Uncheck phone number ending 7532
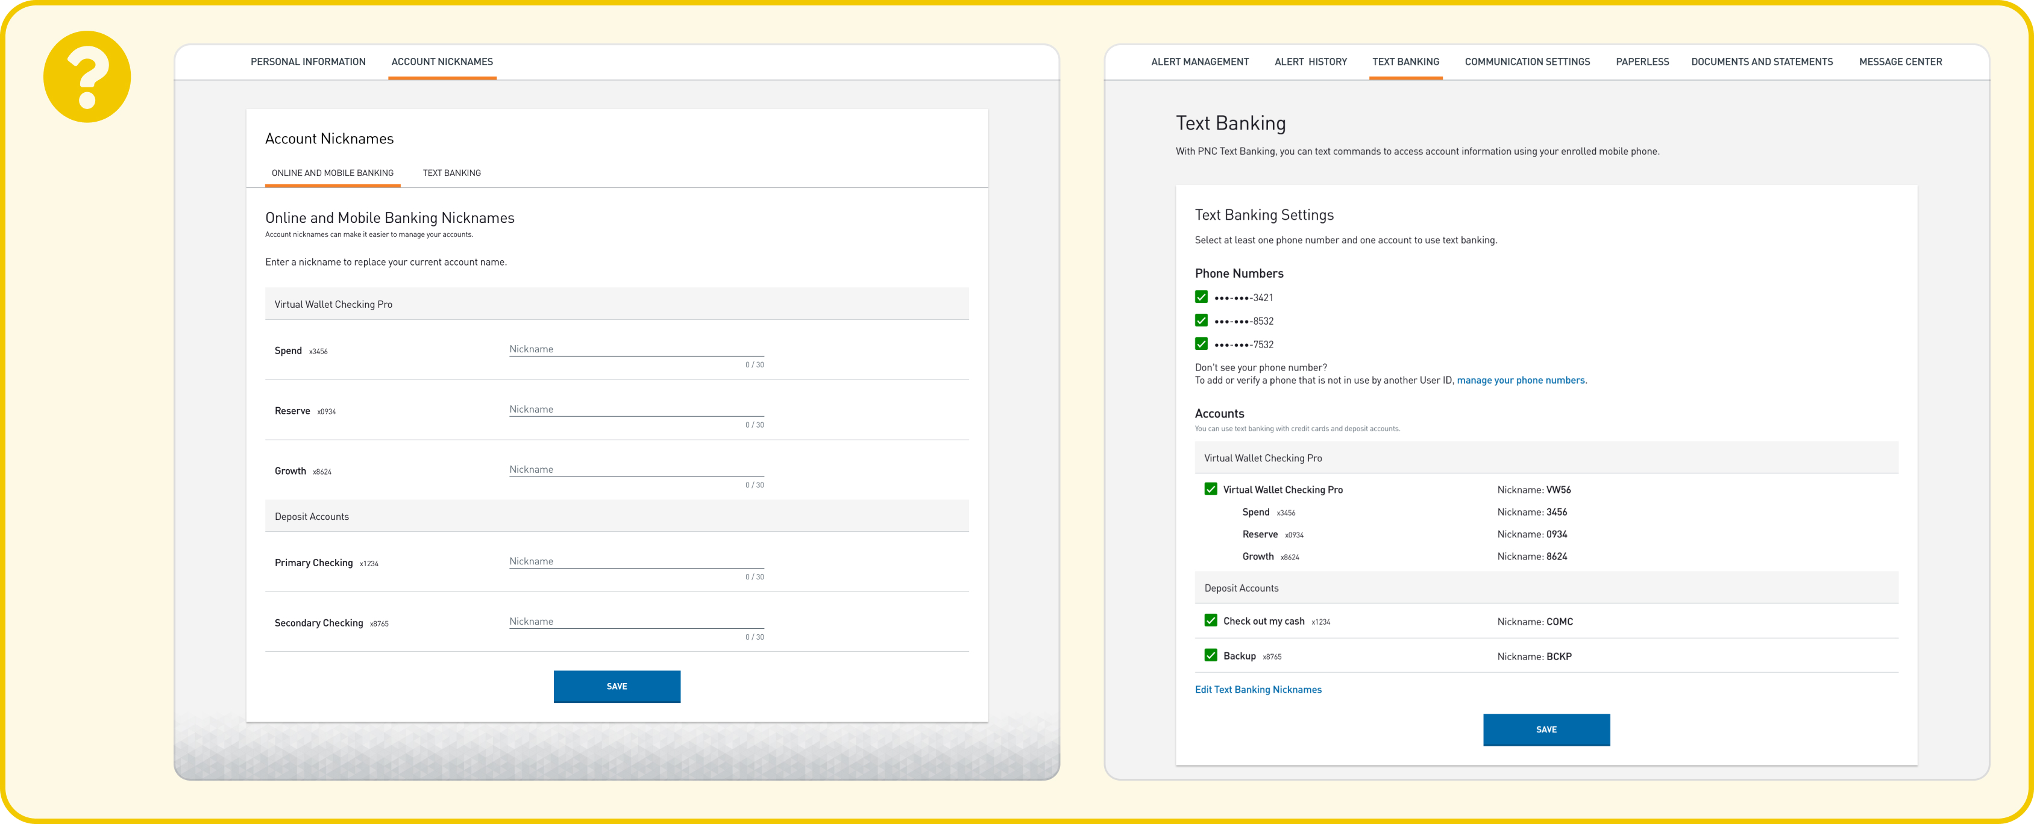The width and height of the screenshot is (2034, 824). coord(1201,343)
